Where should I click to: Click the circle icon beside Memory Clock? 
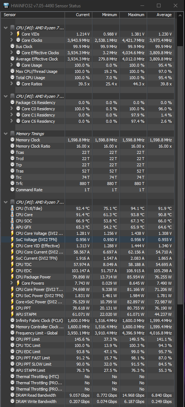coord(12,140)
